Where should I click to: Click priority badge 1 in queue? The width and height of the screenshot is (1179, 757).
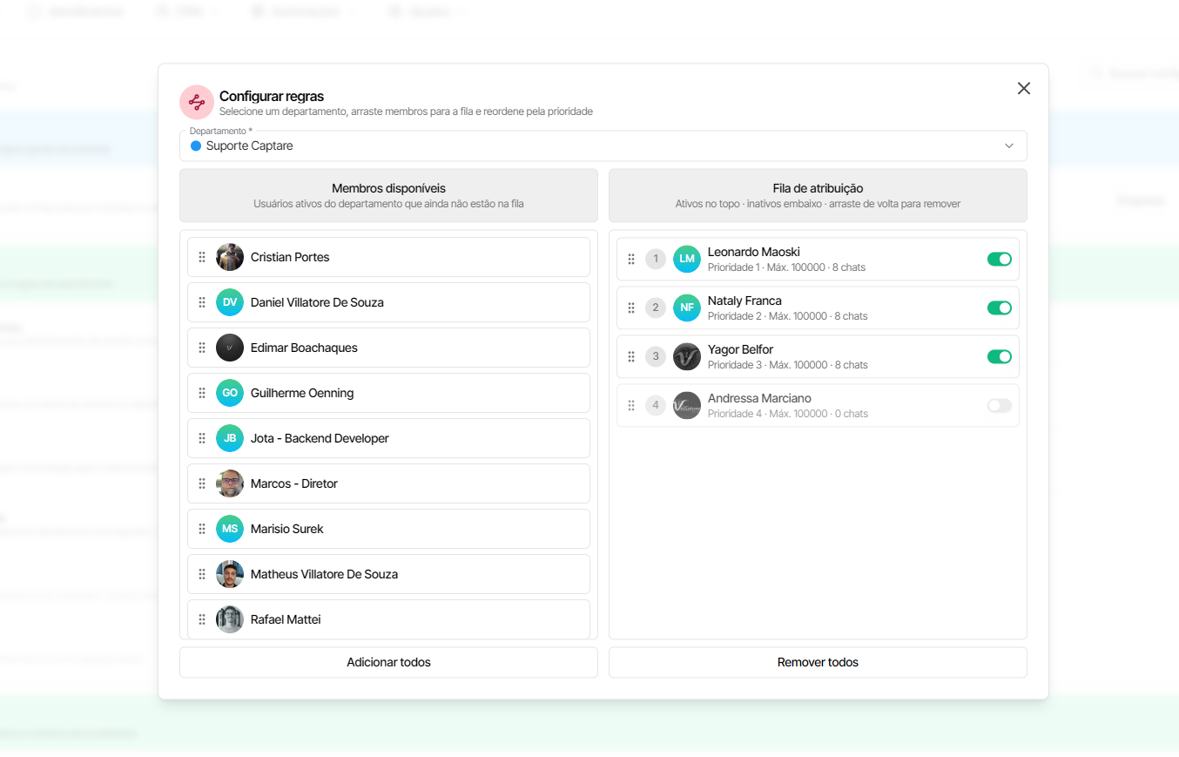tap(656, 259)
